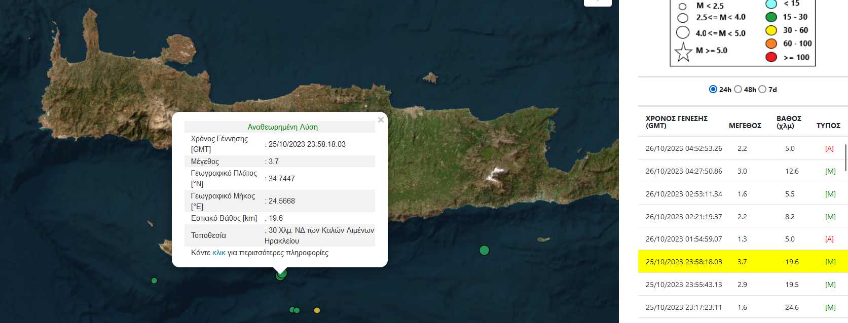The height and width of the screenshot is (323, 848).
Task: Click the 2.5 <= M < 4.0 legend circle
Action: point(683,18)
